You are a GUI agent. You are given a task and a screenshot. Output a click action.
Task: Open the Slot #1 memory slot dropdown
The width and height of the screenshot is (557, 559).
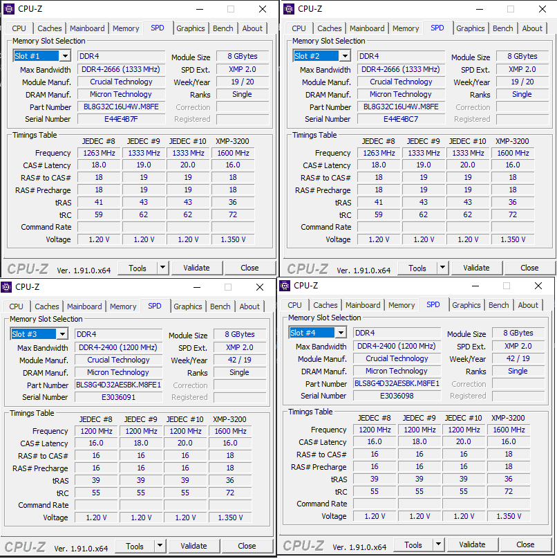[65, 56]
